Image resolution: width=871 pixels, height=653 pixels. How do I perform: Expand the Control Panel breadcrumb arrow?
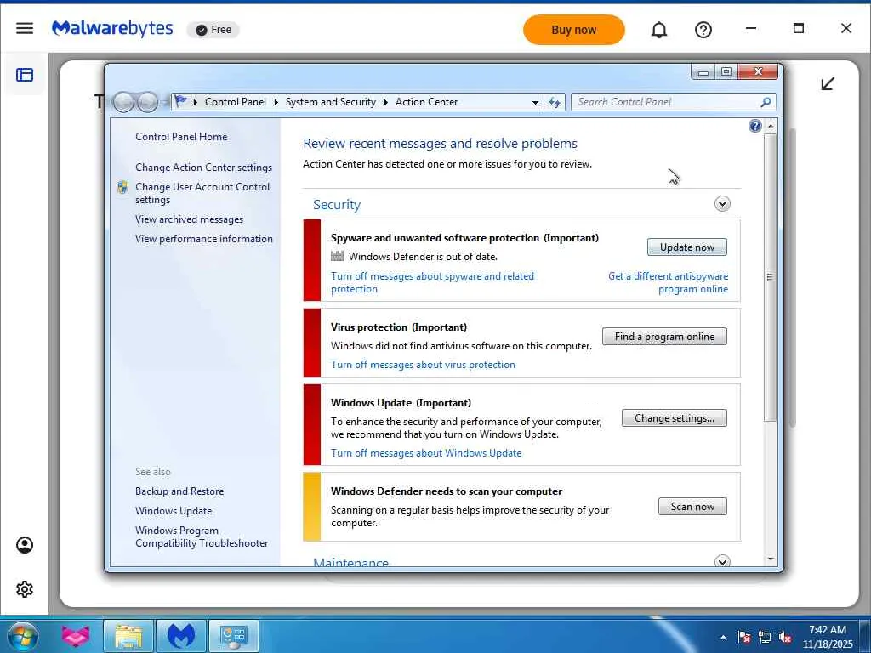point(276,102)
